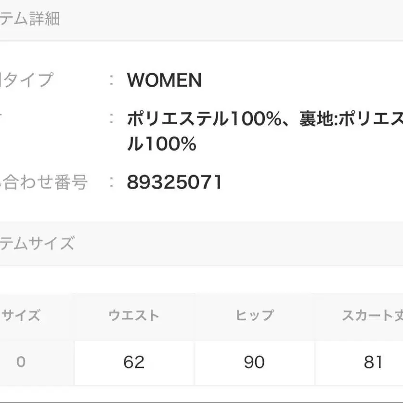
Task: Click the waist value 62 cell
Action: coord(134,362)
